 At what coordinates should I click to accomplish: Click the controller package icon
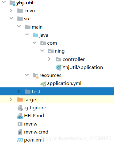pyautogui.click(x=59, y=59)
